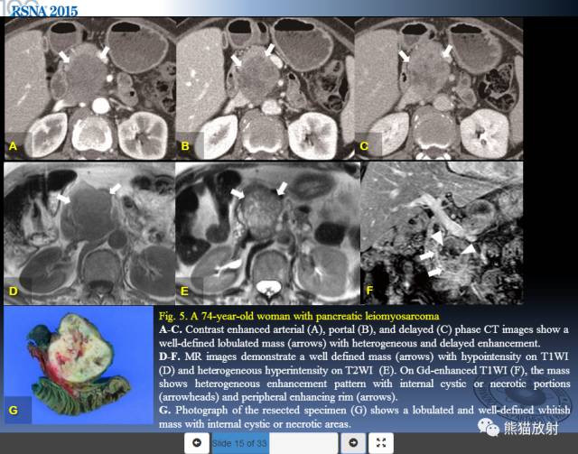Click the blank slide progress field
Image resolution: width=578 pixels, height=454 pixels.
(x=303, y=443)
